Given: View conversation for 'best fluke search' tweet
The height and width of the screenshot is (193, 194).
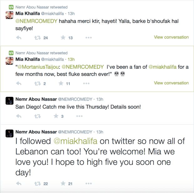Looking at the screenshot, I should (x=171, y=83).
